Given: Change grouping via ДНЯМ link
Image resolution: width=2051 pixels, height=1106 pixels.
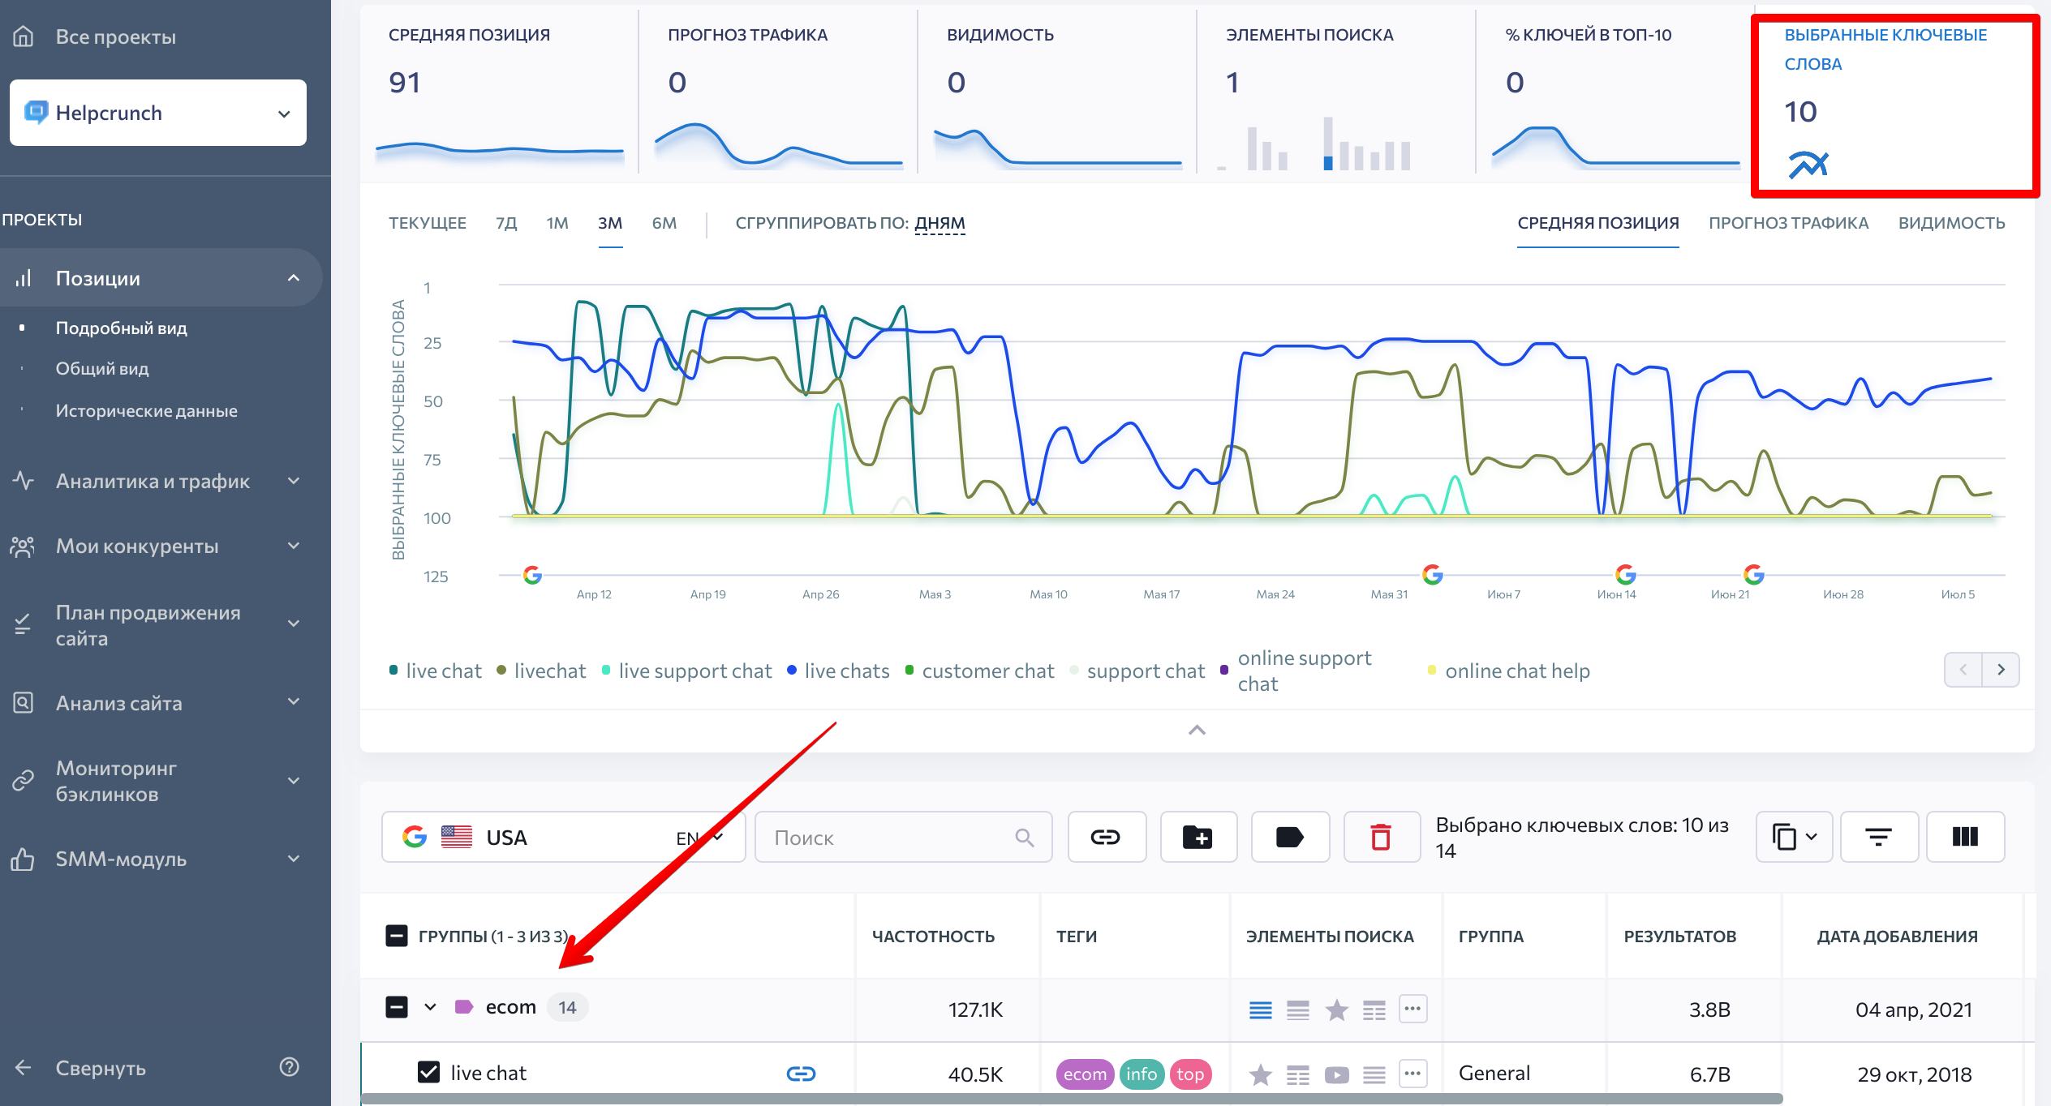Looking at the screenshot, I should (940, 223).
